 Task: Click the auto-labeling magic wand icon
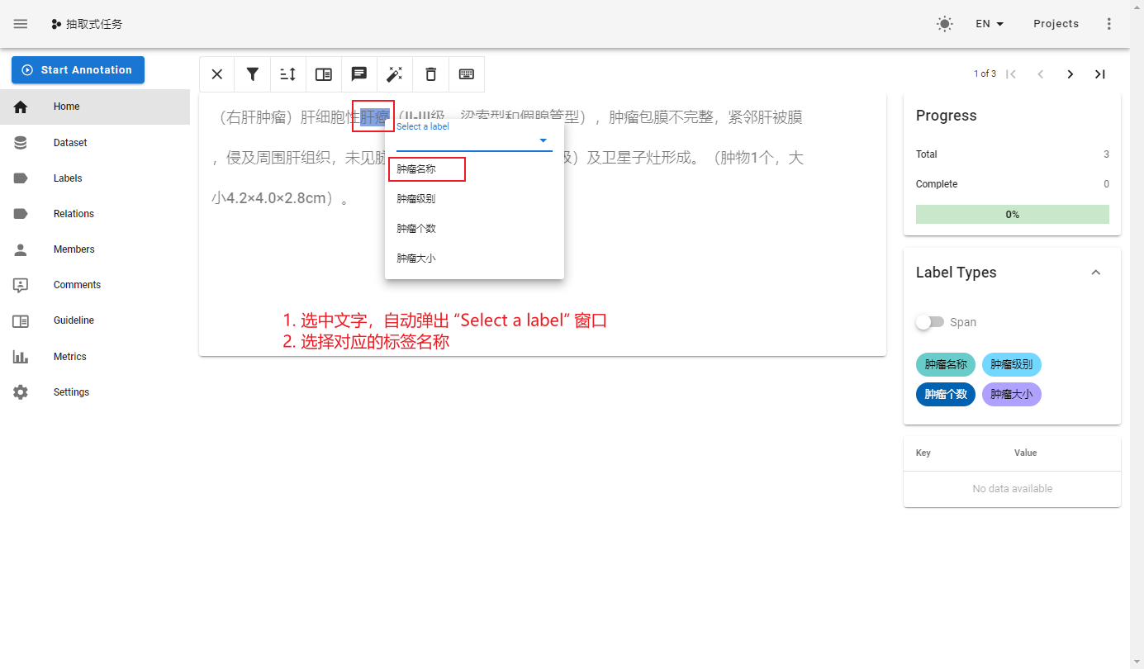click(395, 74)
